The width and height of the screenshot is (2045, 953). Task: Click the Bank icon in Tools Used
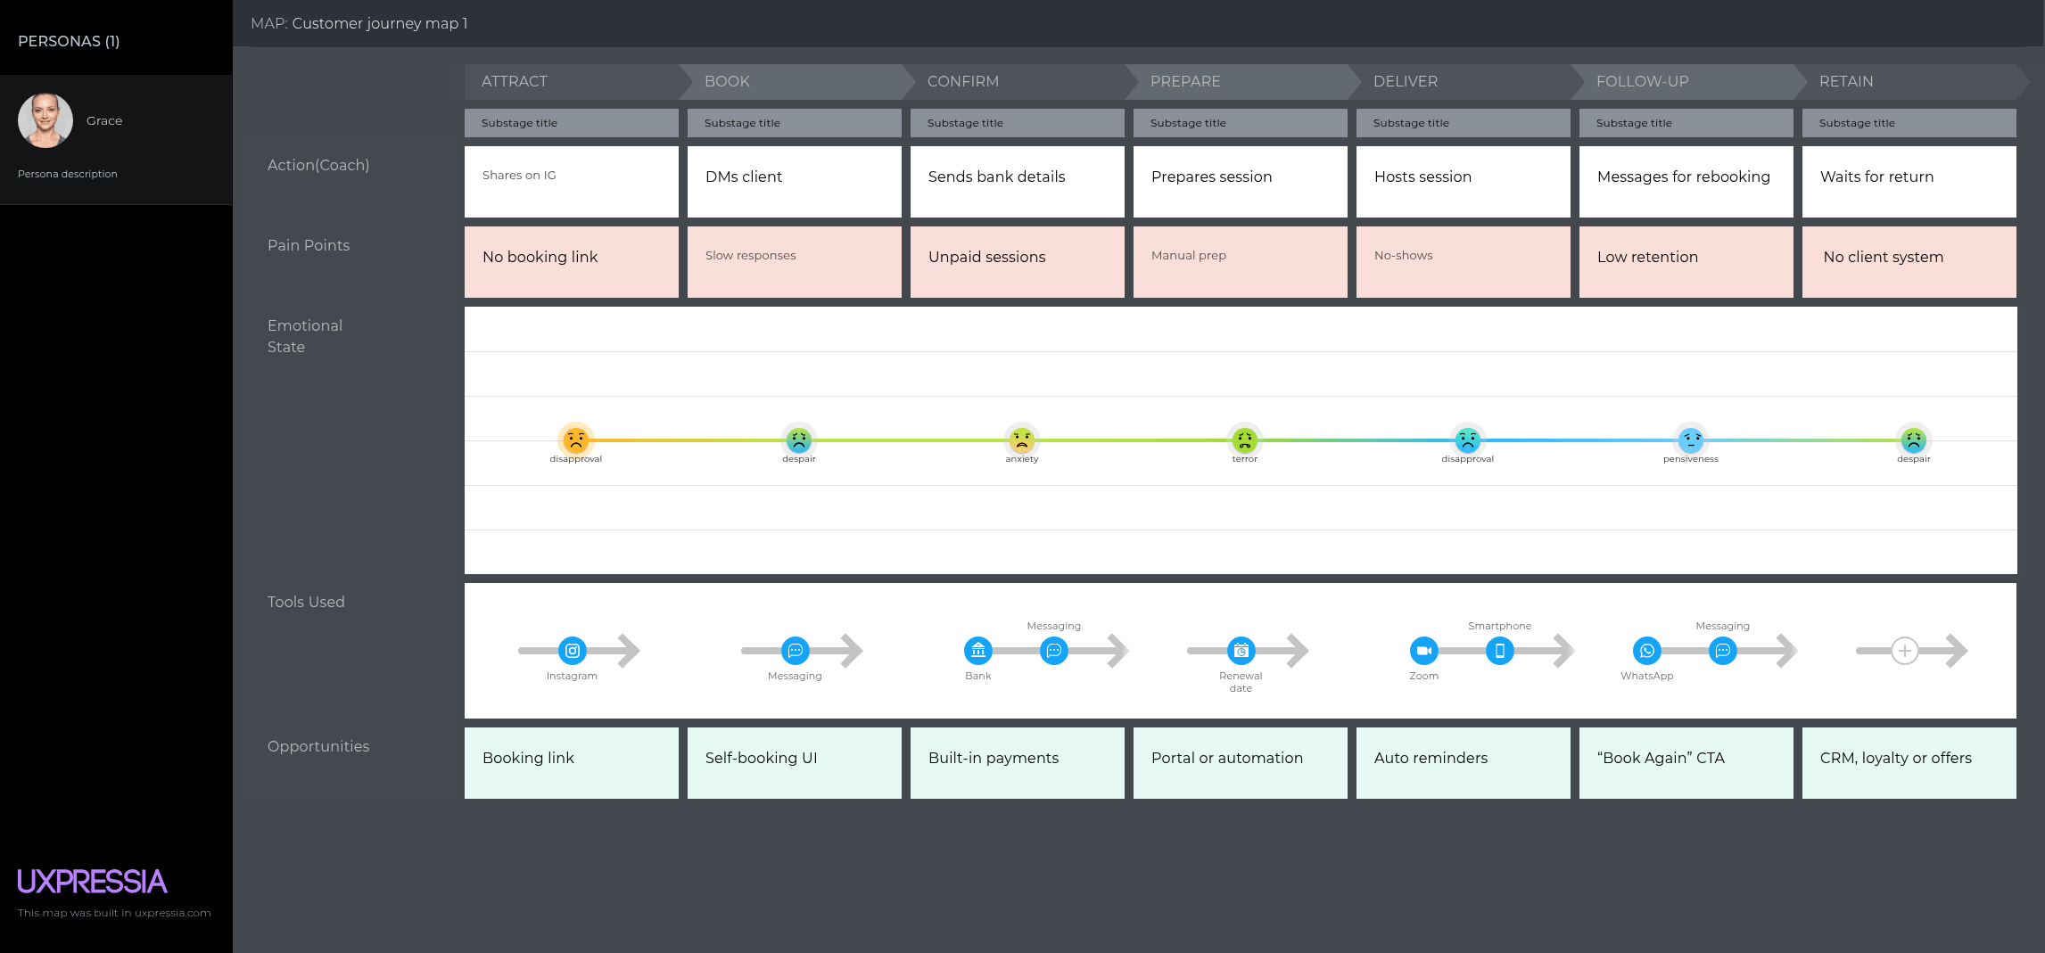coord(978,651)
